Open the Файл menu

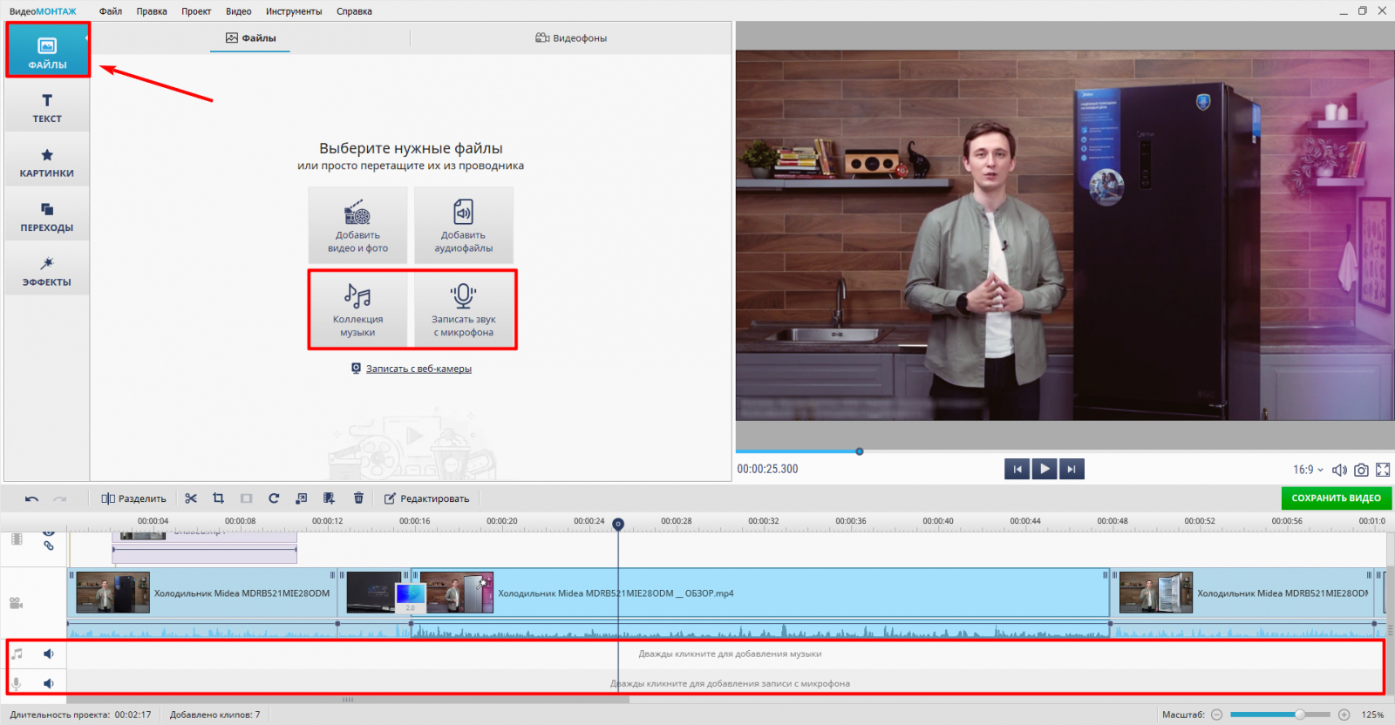111,11
